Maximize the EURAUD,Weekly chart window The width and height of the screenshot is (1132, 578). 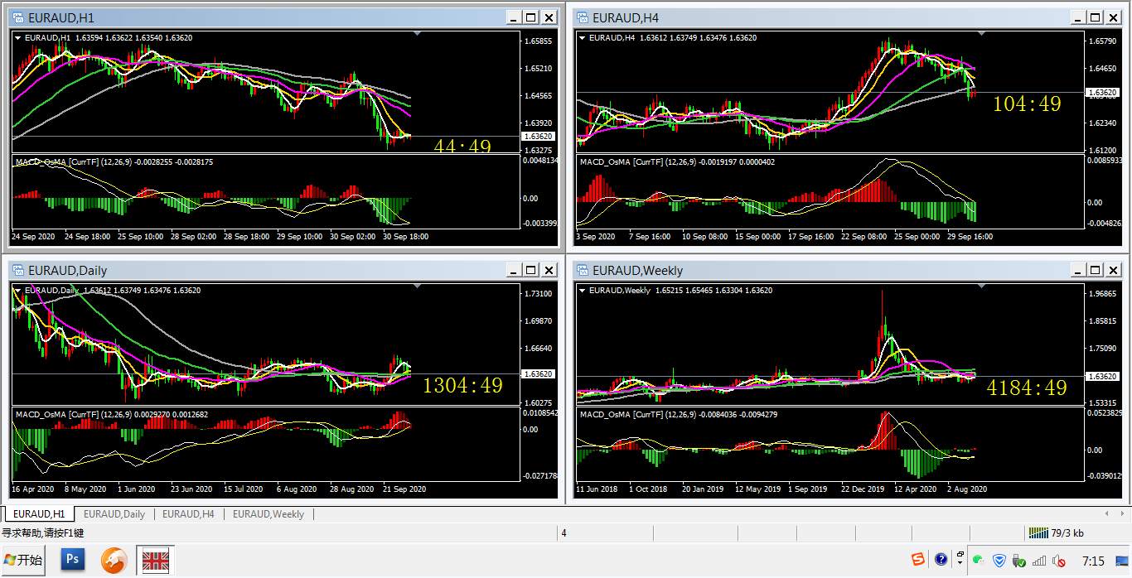pyautogui.click(x=1096, y=270)
